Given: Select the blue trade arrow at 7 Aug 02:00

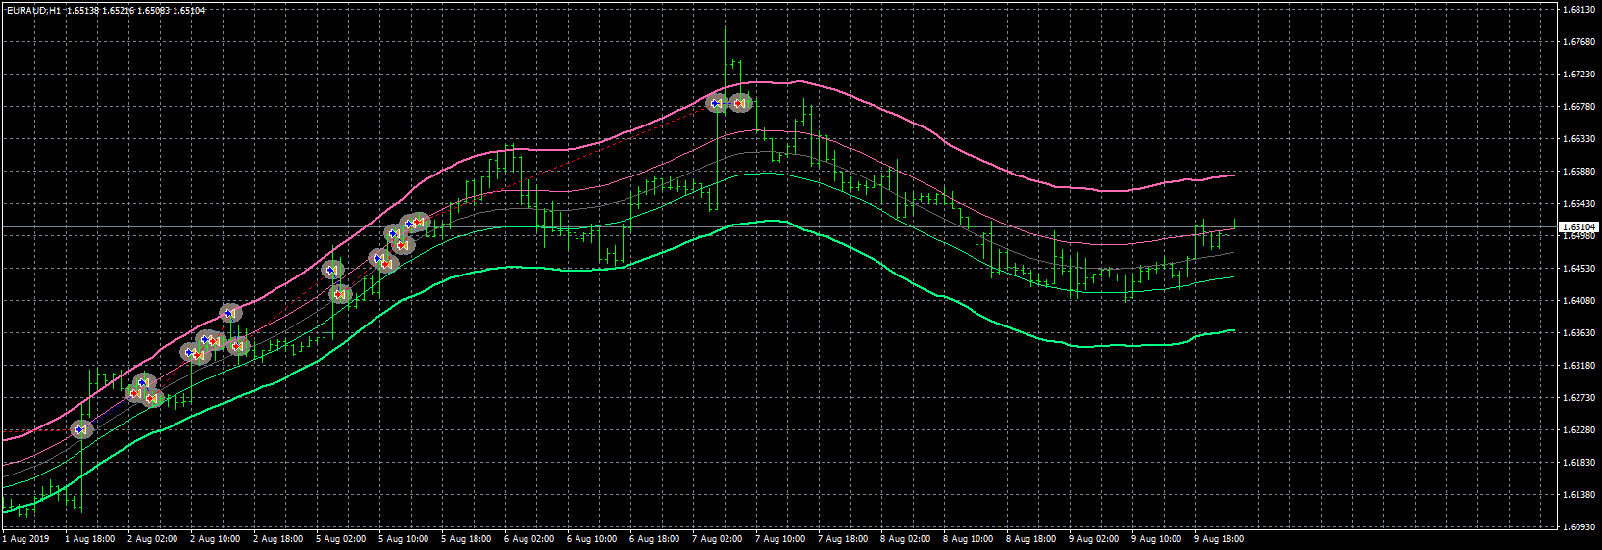Looking at the screenshot, I should point(716,102).
